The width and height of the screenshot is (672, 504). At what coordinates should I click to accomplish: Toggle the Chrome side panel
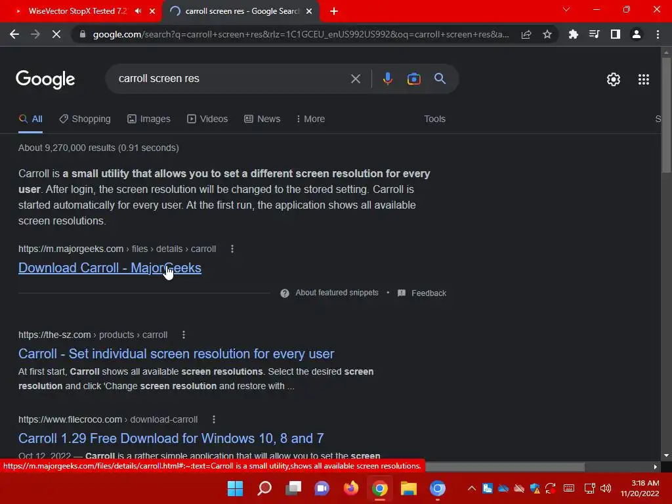click(x=616, y=34)
